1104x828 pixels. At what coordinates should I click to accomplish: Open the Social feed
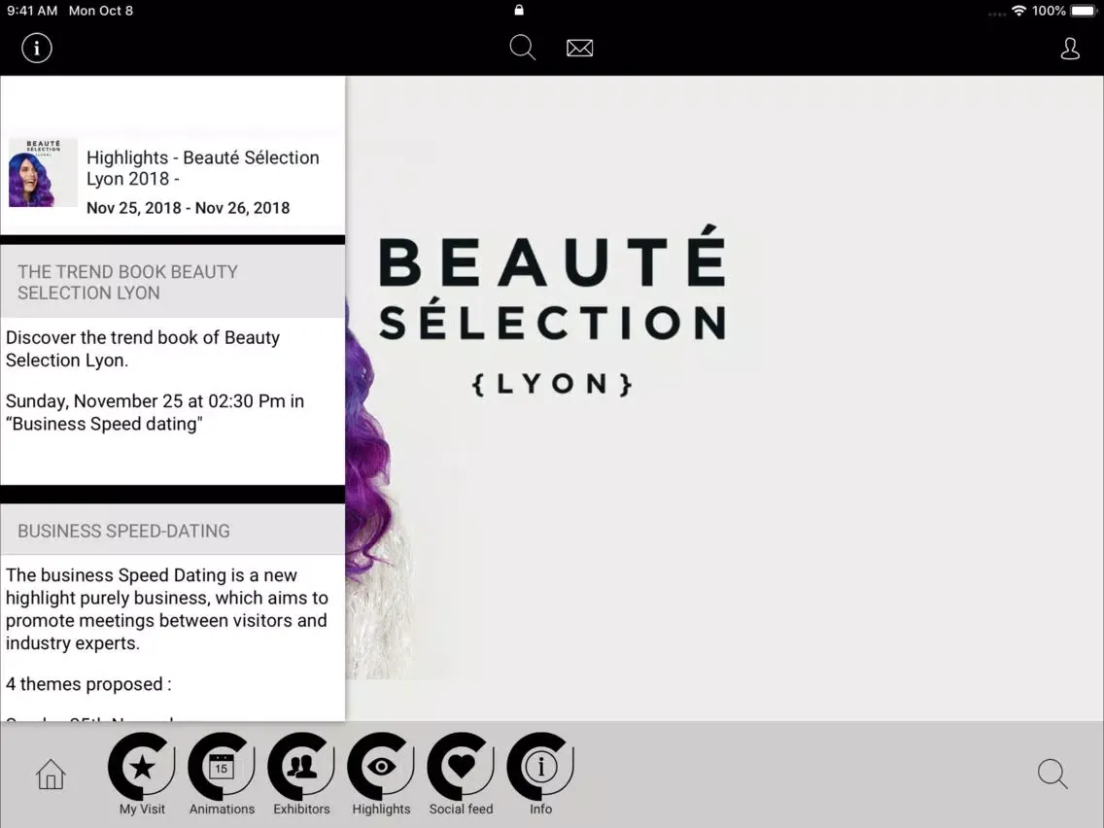(x=461, y=775)
